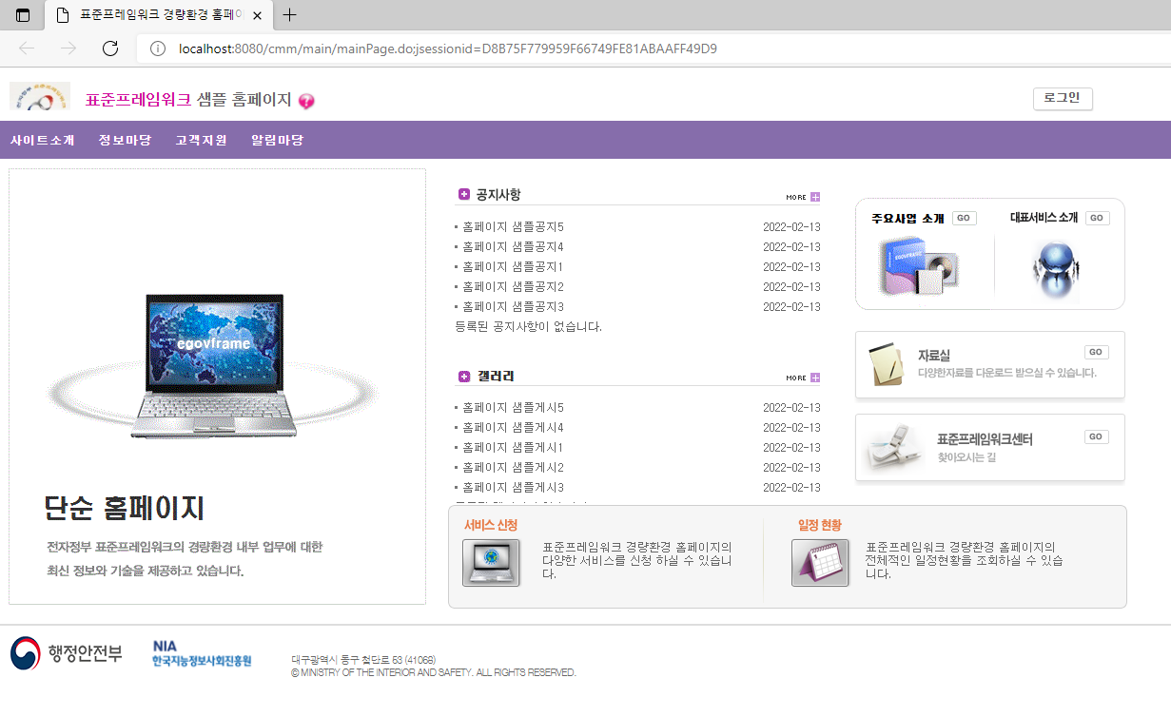Open the 정보마당 menu
Viewport: 1171px width, 717px height.
125,140
